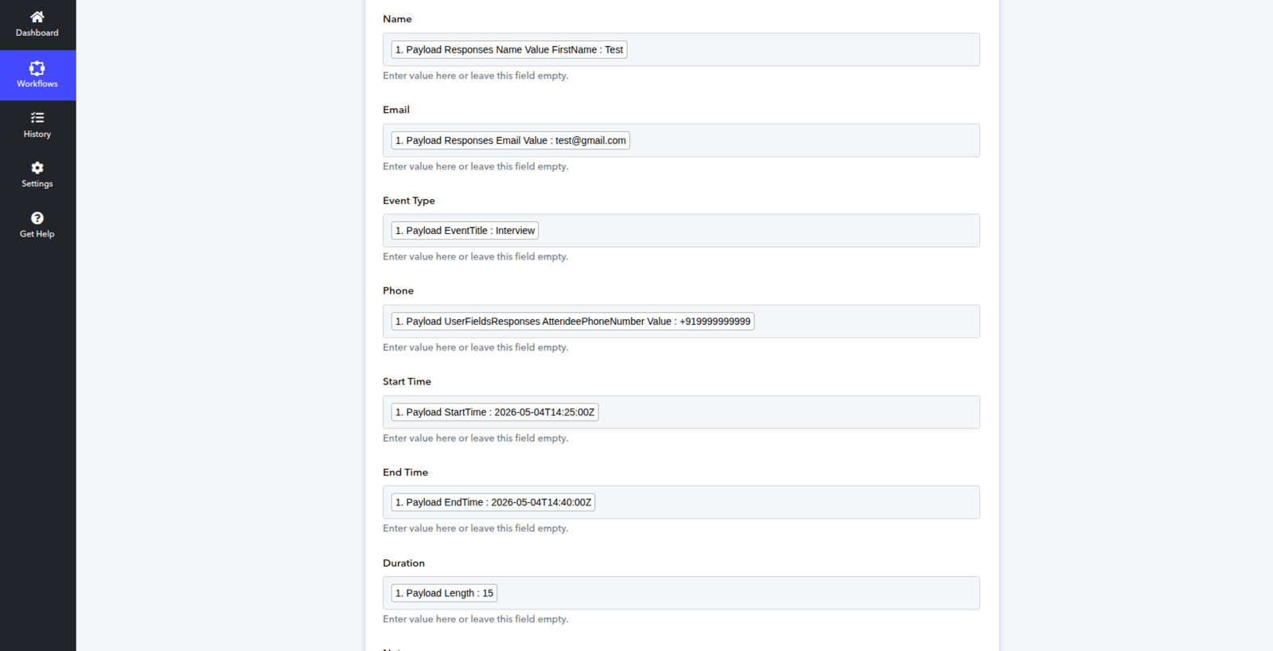Screen dimensions: 1273x651
Task: Click the hint text below the Name field
Action: (476, 76)
